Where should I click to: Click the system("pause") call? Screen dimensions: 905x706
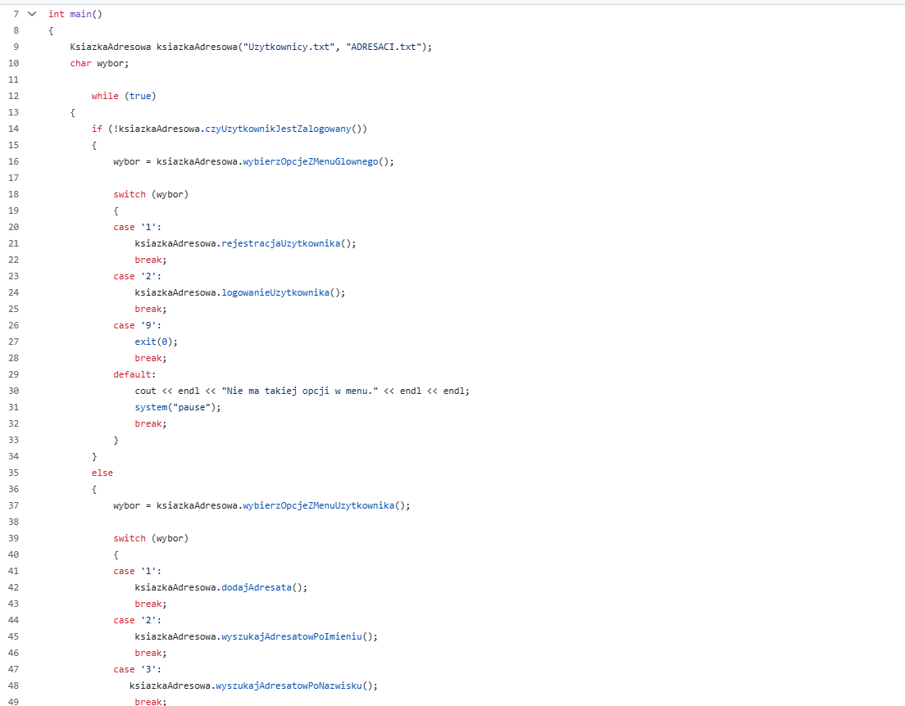point(178,407)
